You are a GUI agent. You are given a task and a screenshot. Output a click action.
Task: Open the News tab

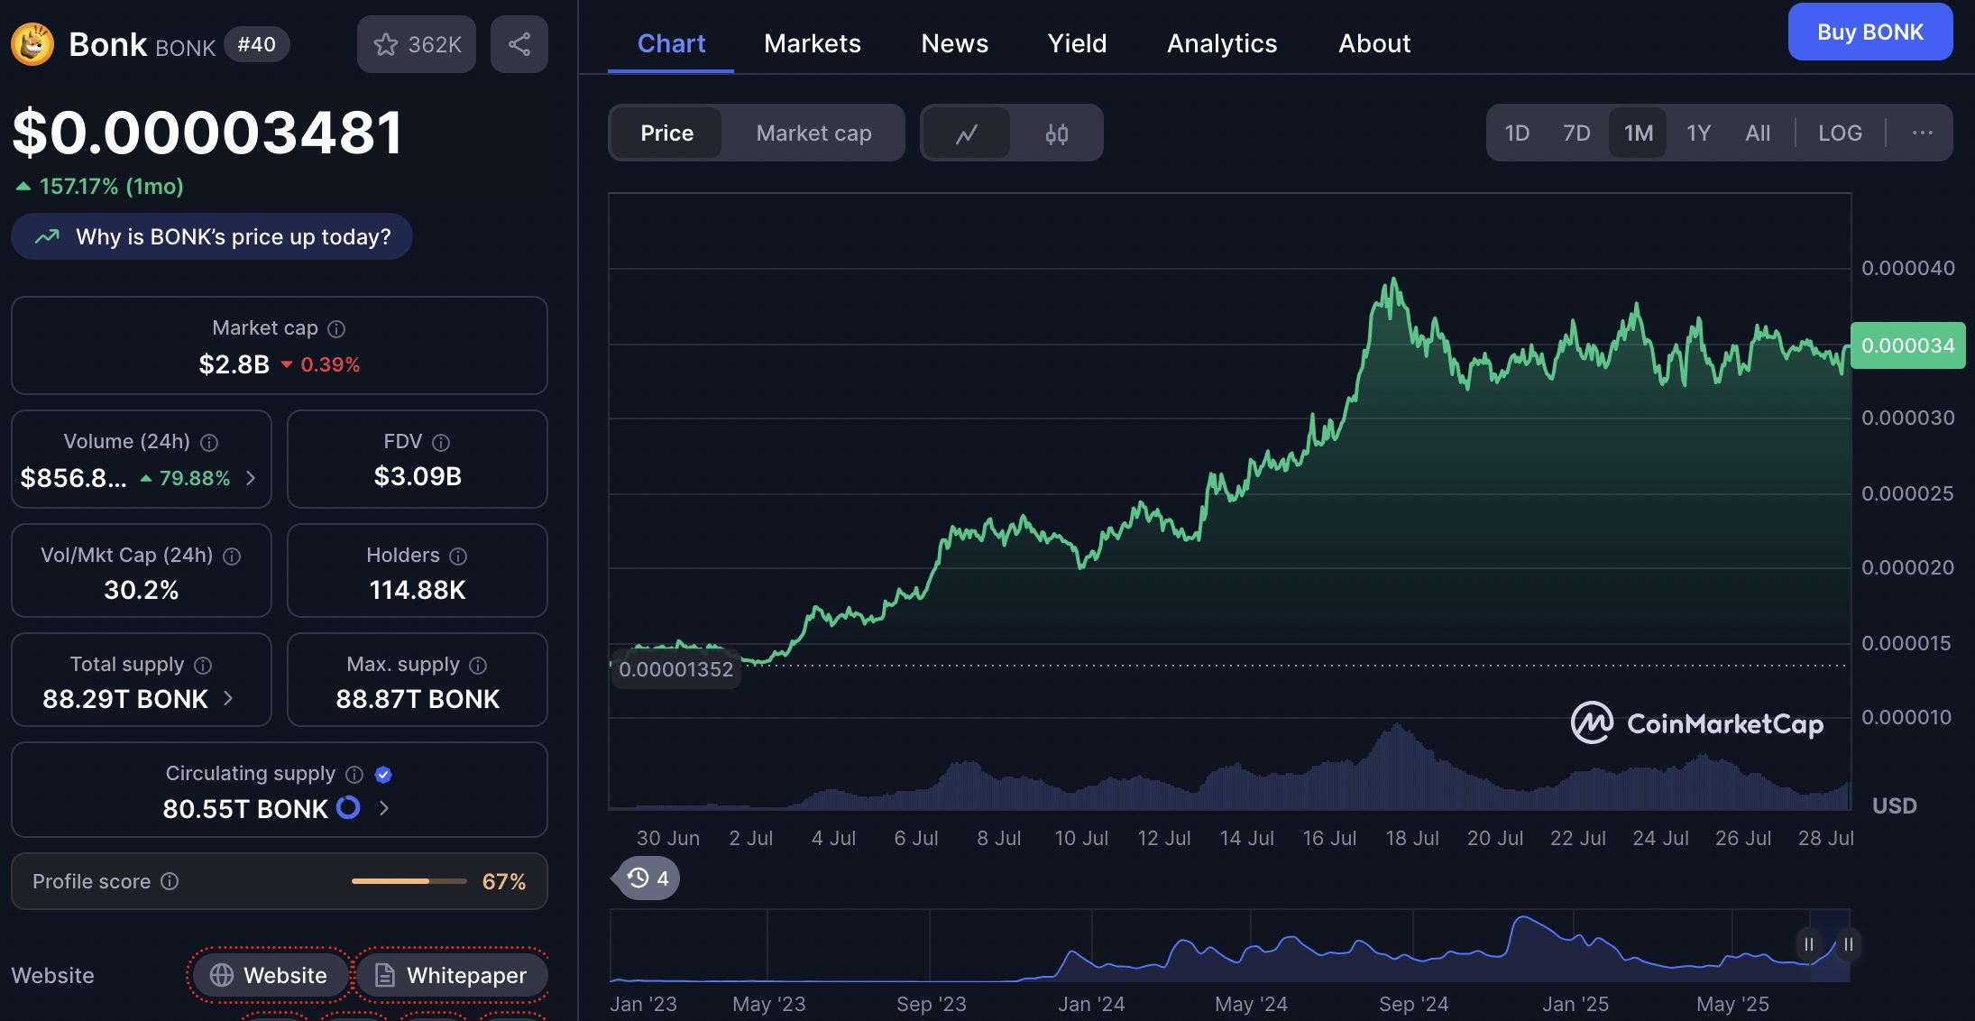954,43
